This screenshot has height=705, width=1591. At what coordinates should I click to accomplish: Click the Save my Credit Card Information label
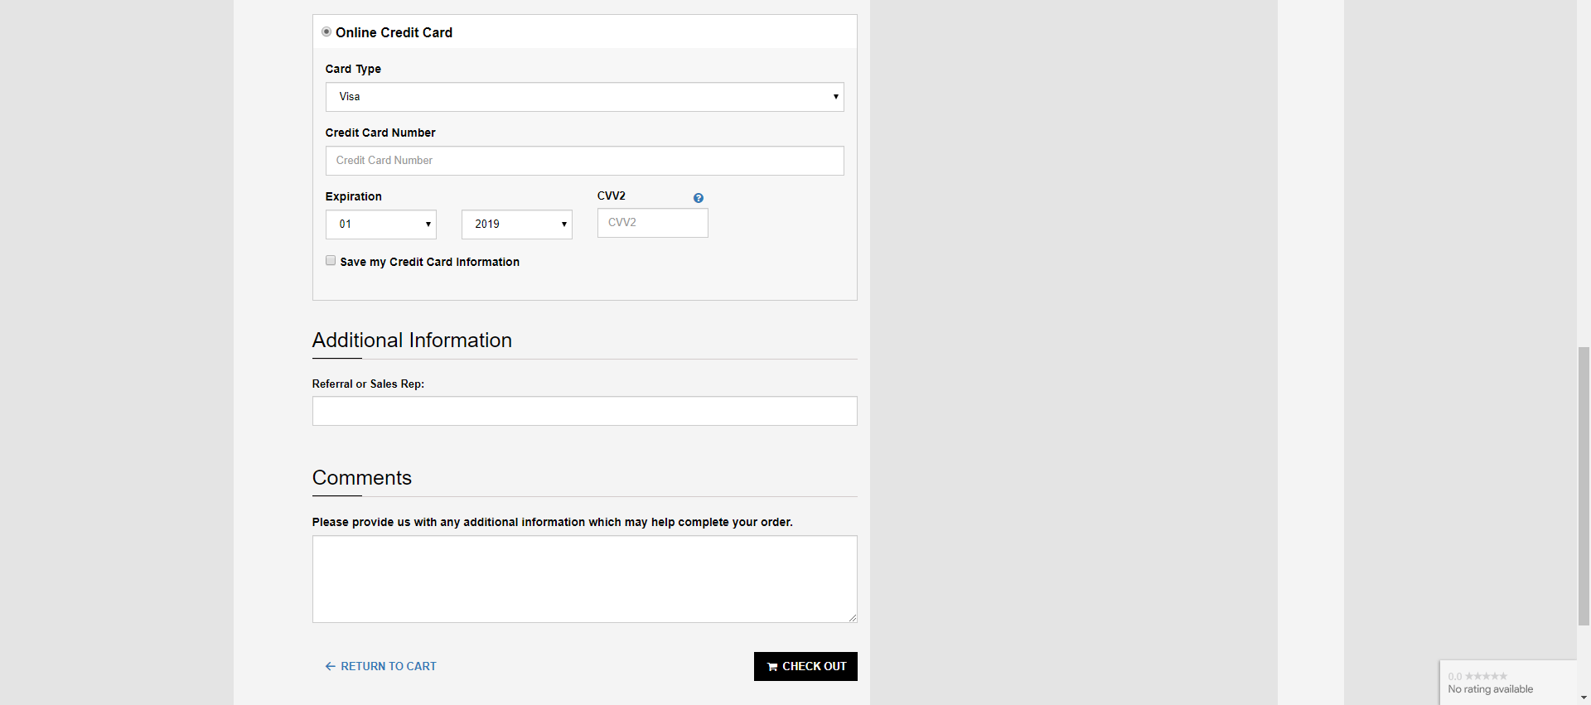coord(429,263)
